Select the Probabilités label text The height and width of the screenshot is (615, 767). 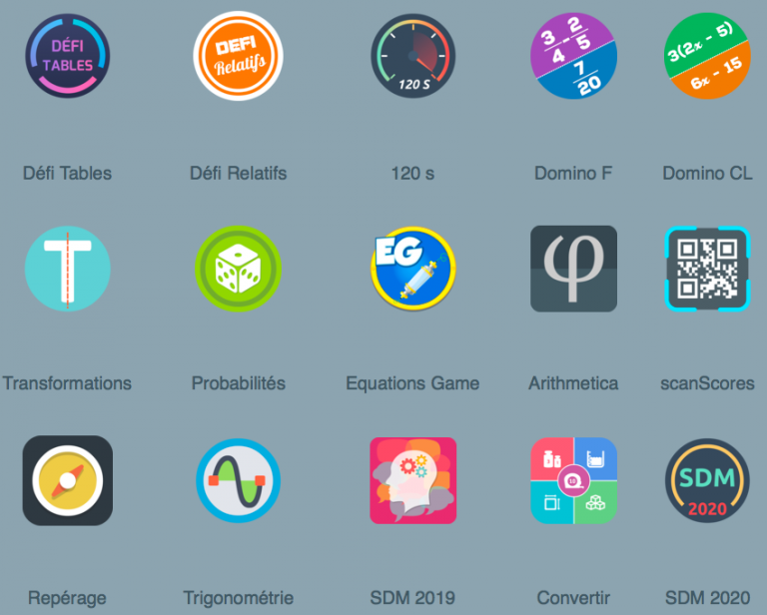(239, 383)
